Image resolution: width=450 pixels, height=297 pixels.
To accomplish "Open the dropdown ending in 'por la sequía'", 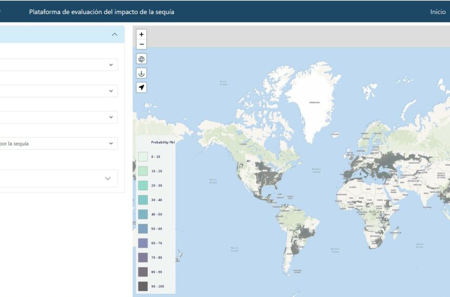I will tap(59, 143).
